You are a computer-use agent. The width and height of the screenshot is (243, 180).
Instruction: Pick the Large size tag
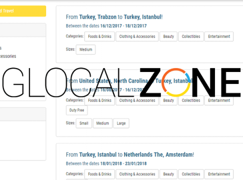tap(121, 123)
